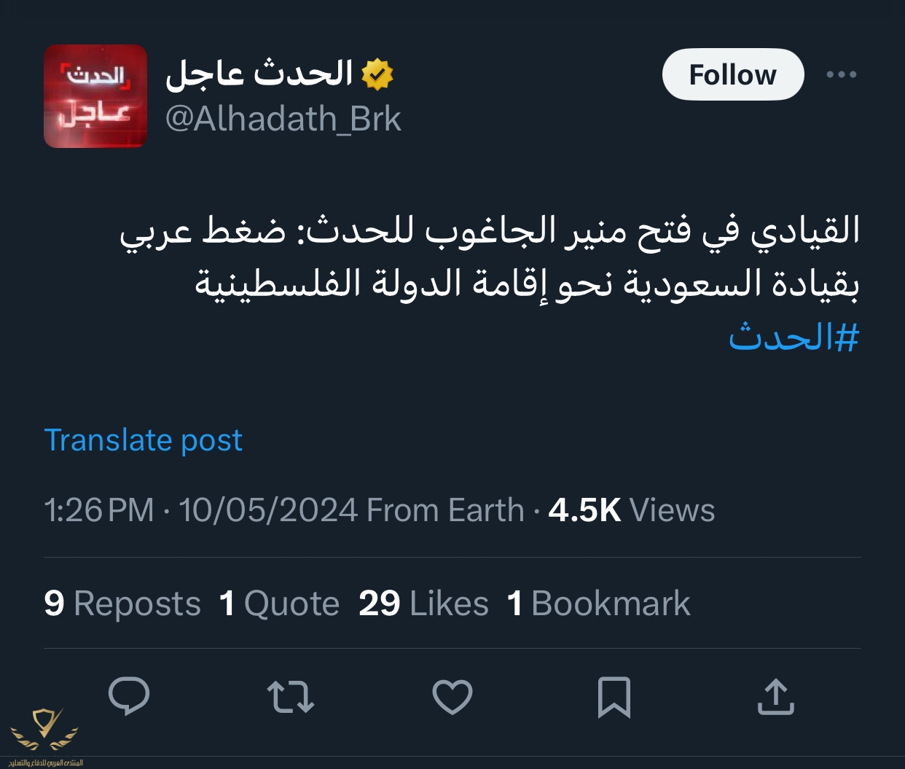
Task: Click the 1:26 PM timestamp
Action: point(99,510)
